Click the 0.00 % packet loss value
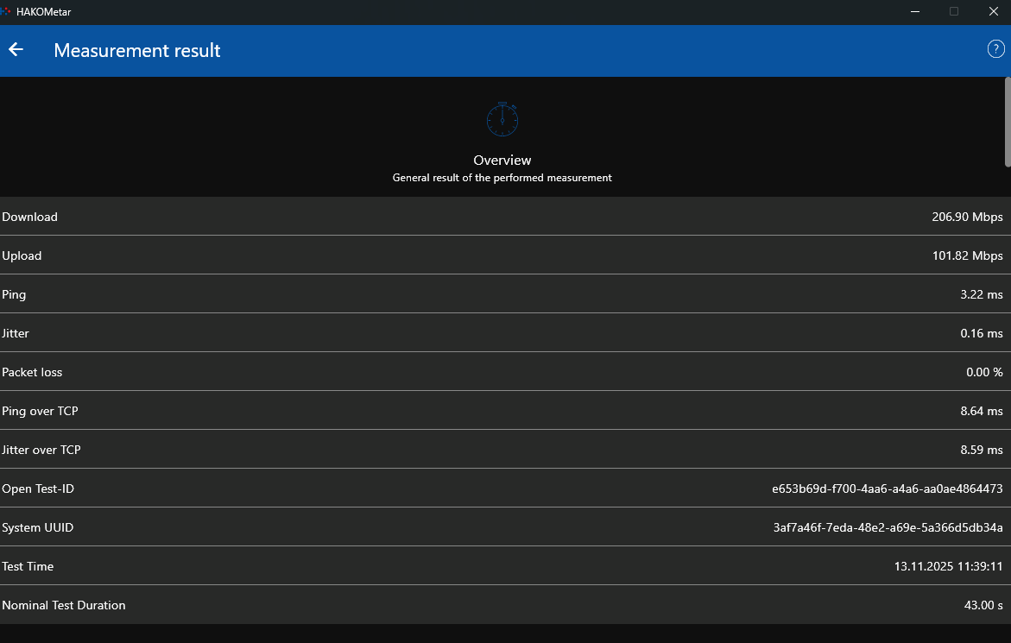Viewport: 1011px width, 643px height. click(984, 372)
